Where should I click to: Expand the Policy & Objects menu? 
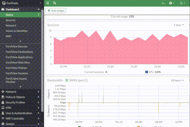coord(20,97)
